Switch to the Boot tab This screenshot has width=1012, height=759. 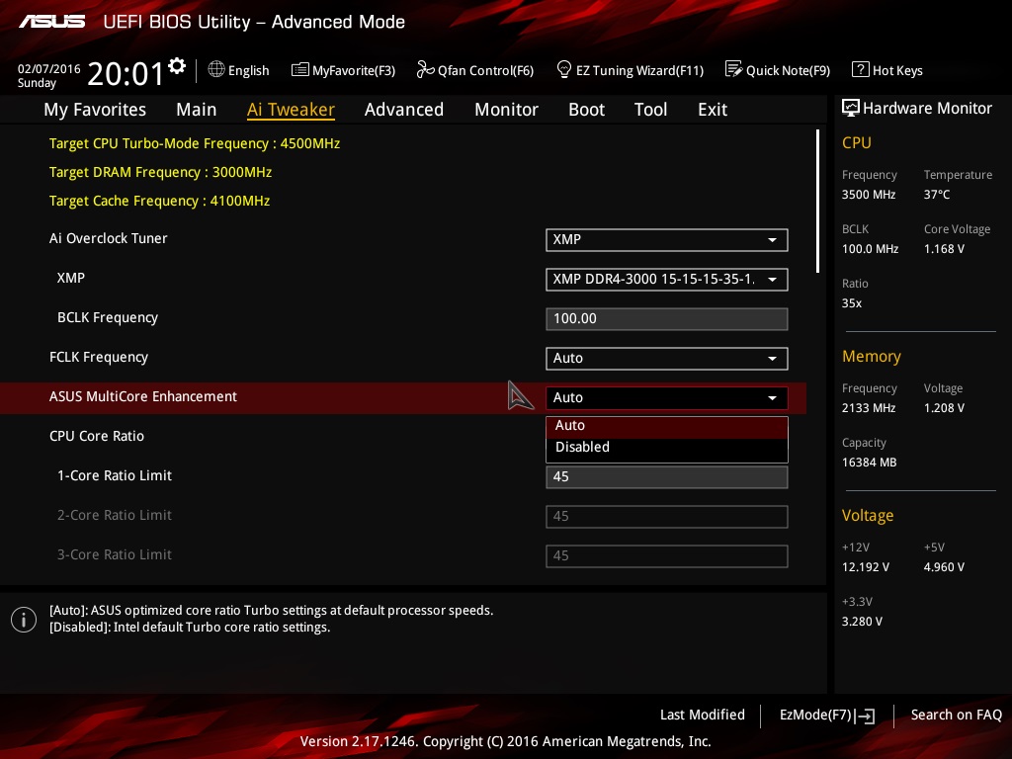point(586,110)
